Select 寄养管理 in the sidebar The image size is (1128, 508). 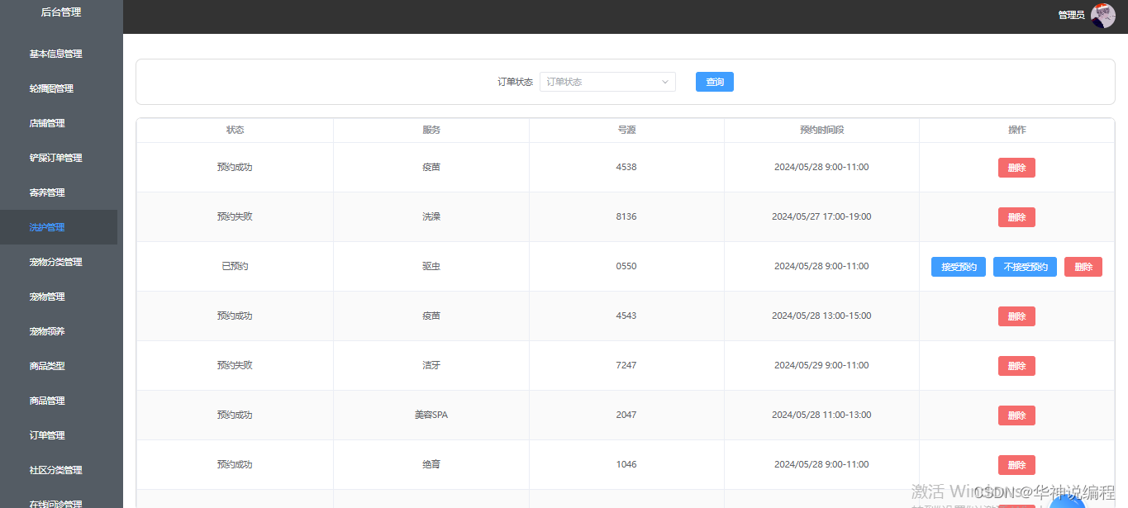tap(47, 192)
